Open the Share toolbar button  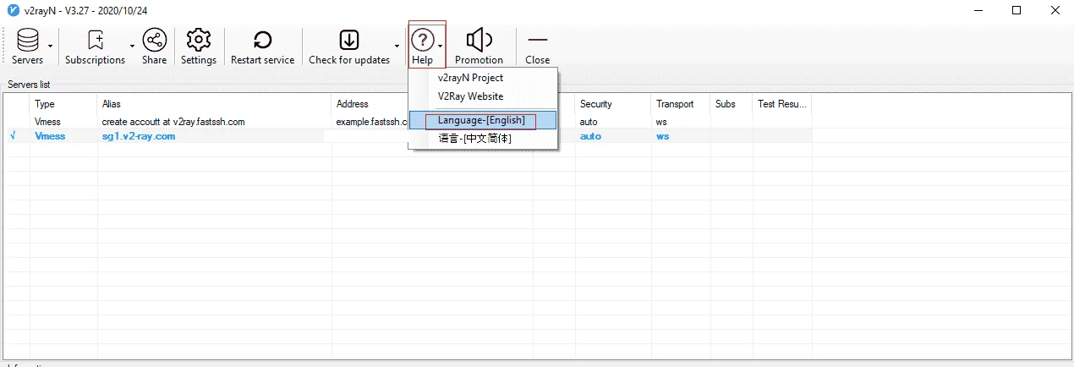[154, 46]
